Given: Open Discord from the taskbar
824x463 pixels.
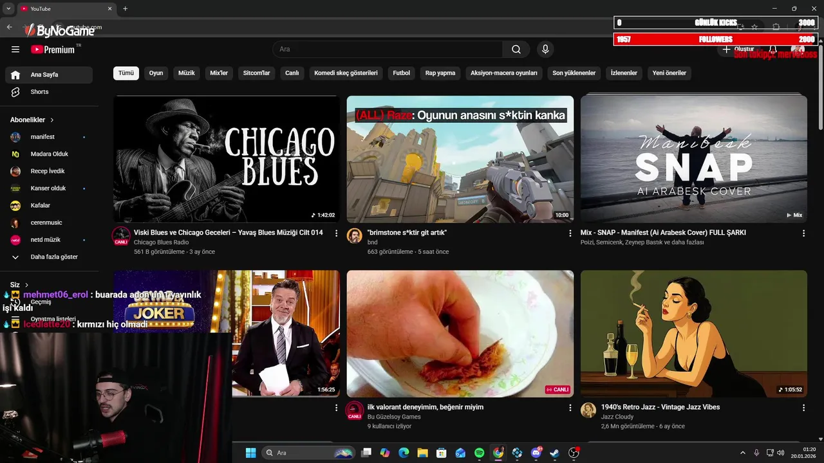Looking at the screenshot, I should click(536, 453).
